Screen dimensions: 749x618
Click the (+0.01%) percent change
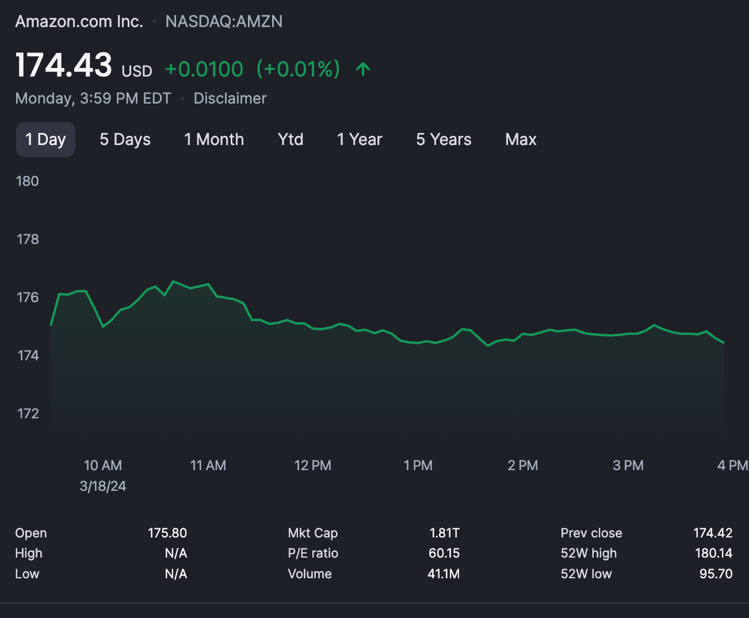(x=298, y=69)
